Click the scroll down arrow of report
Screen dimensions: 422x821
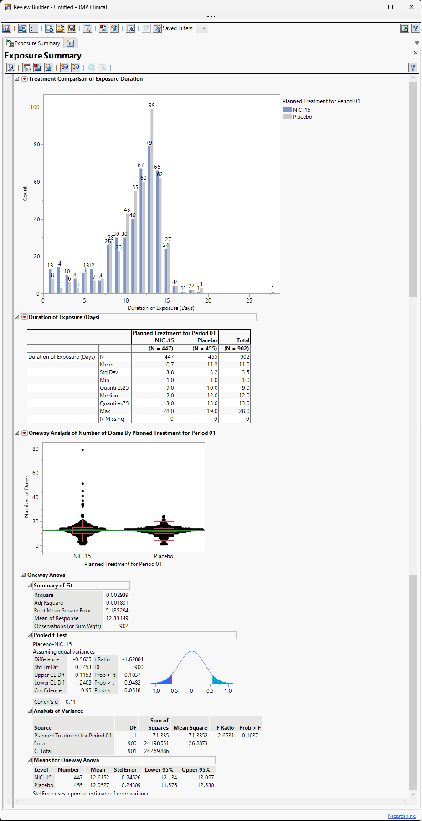point(413,794)
